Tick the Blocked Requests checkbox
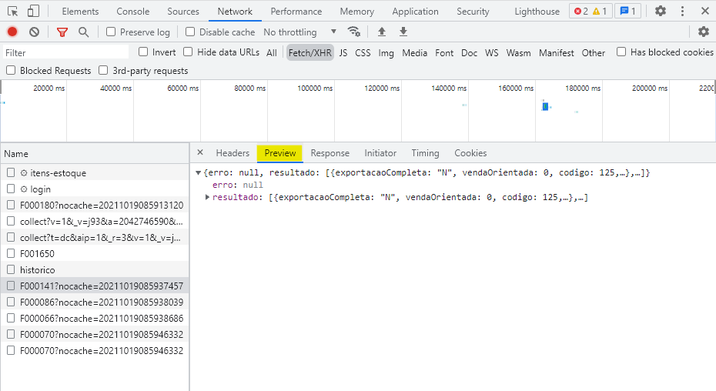Image resolution: width=716 pixels, height=391 pixels. tap(11, 71)
